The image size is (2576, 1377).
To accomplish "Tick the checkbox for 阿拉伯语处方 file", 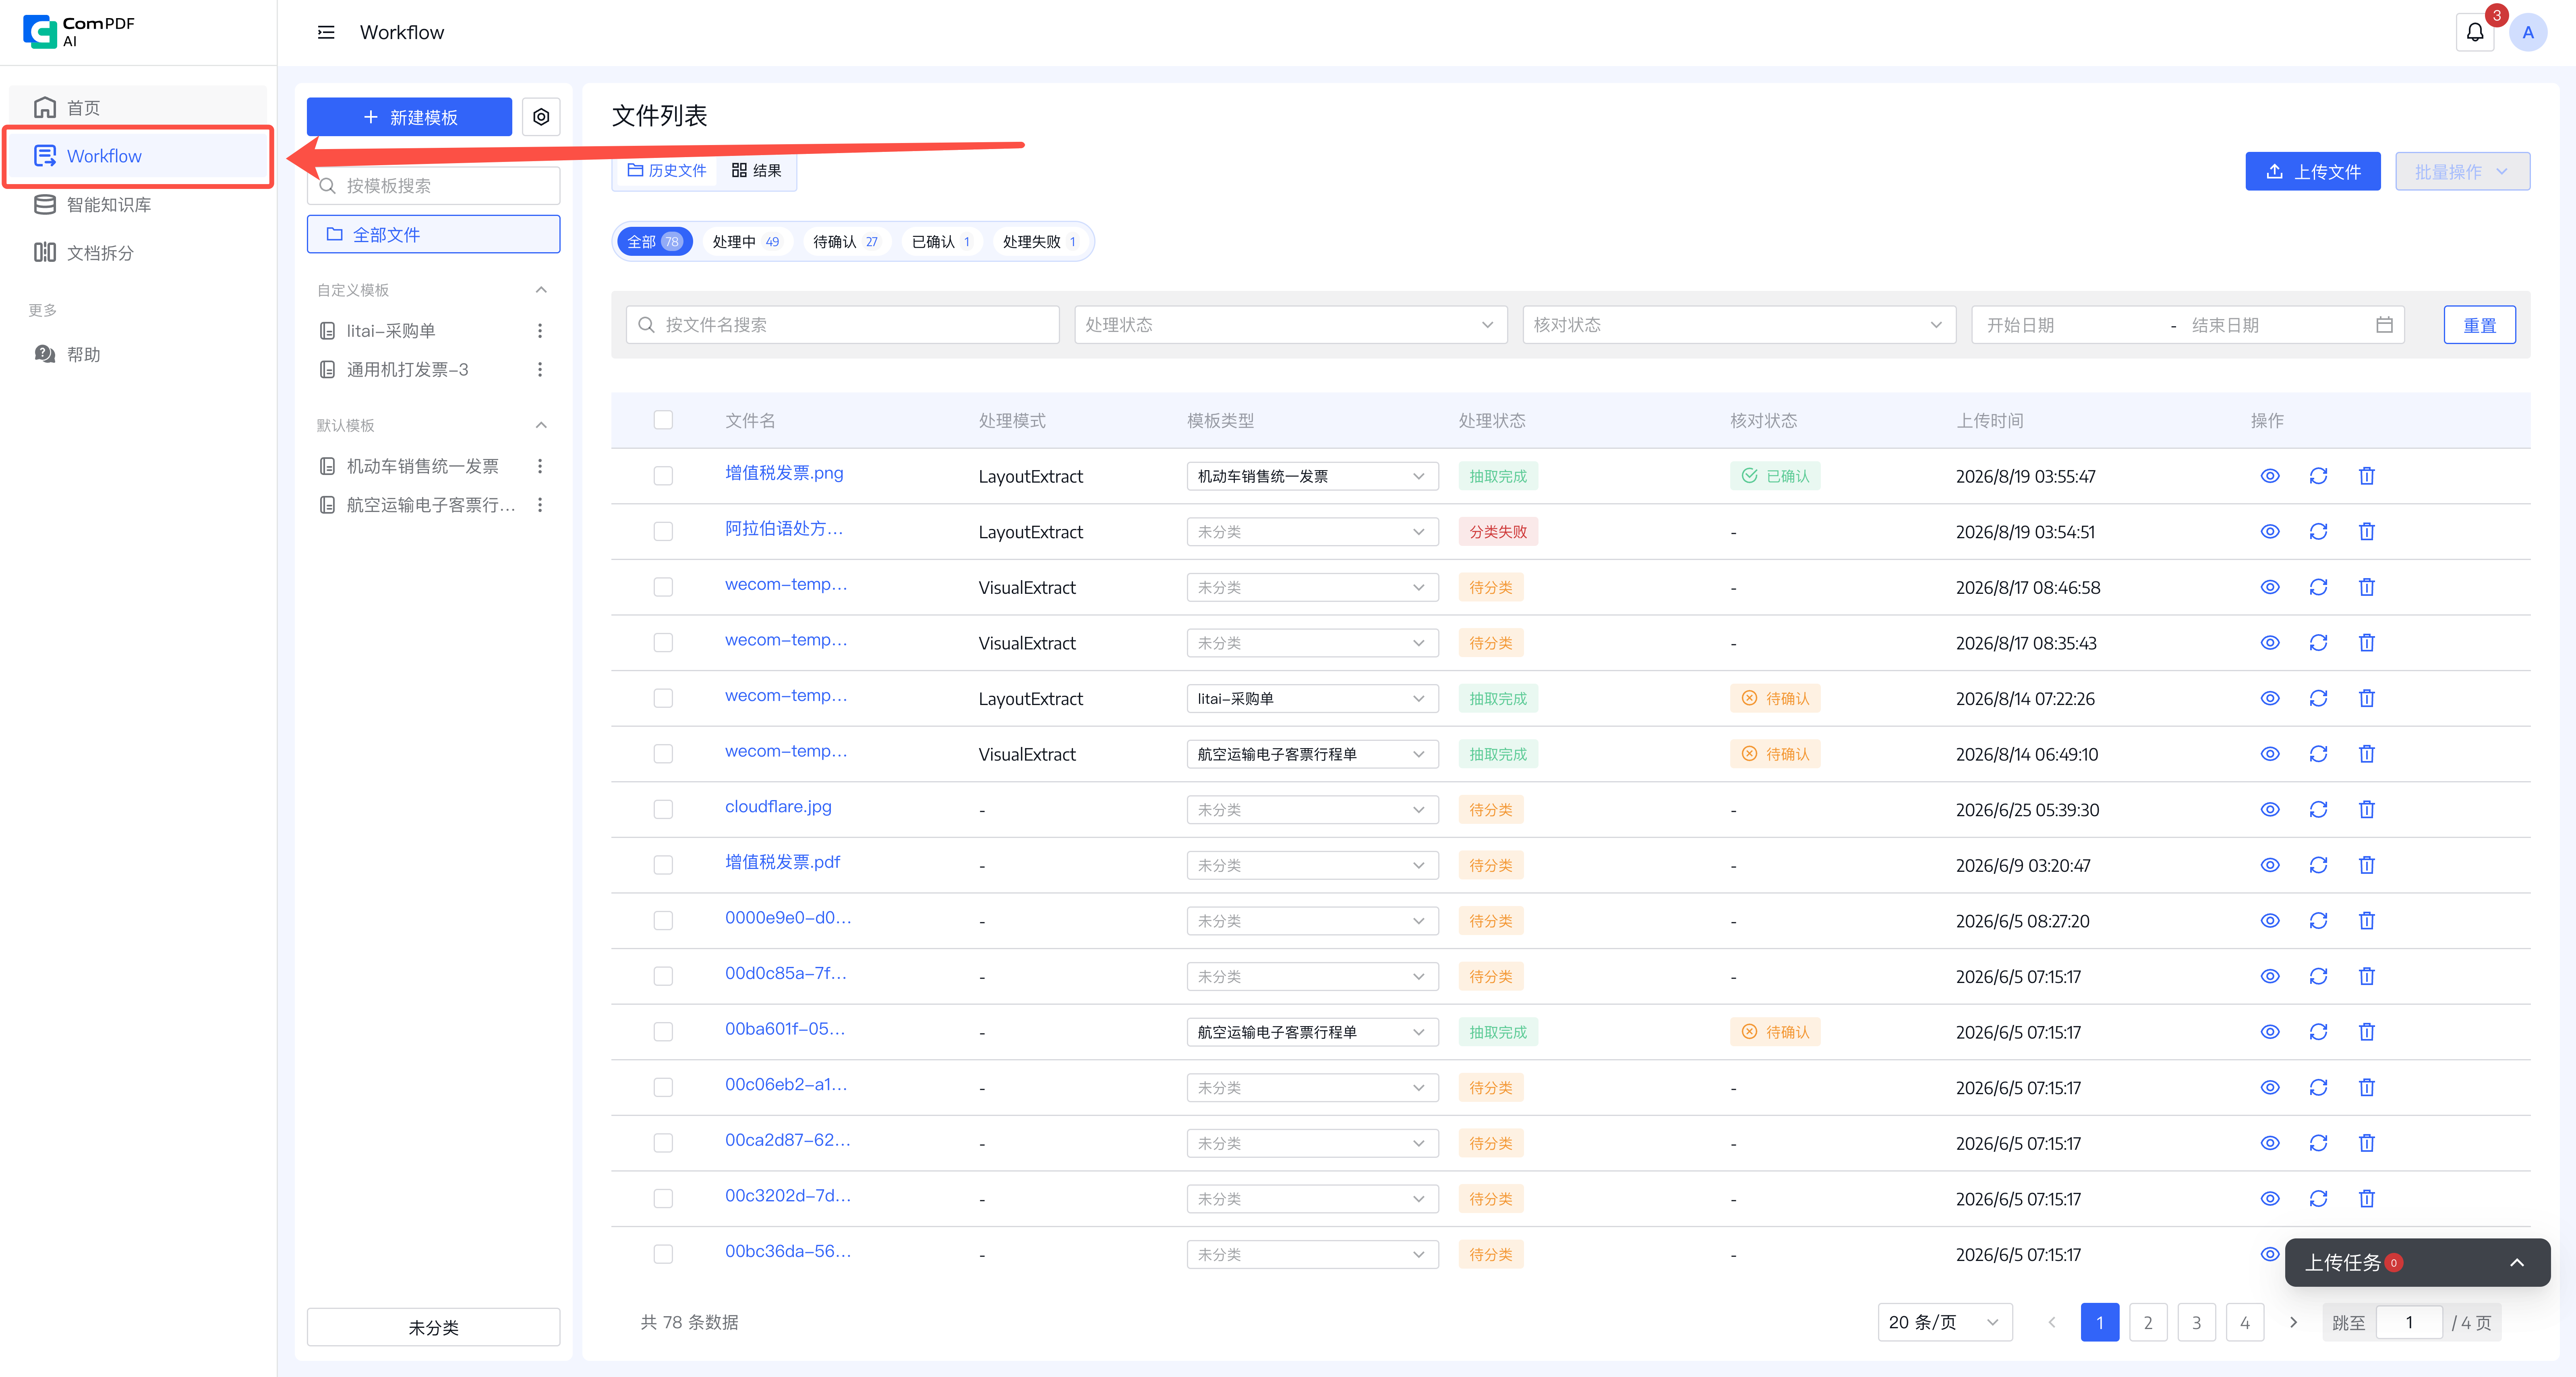I will tap(663, 532).
